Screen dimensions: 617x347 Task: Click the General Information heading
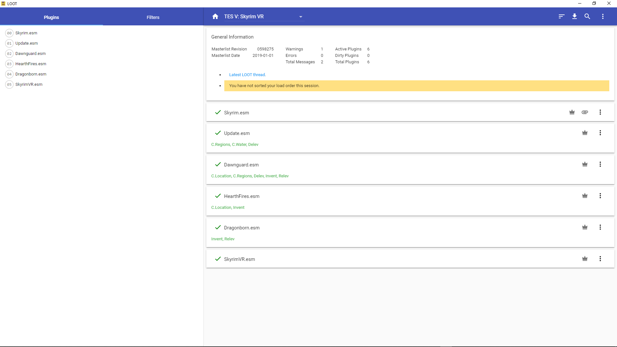click(x=232, y=37)
